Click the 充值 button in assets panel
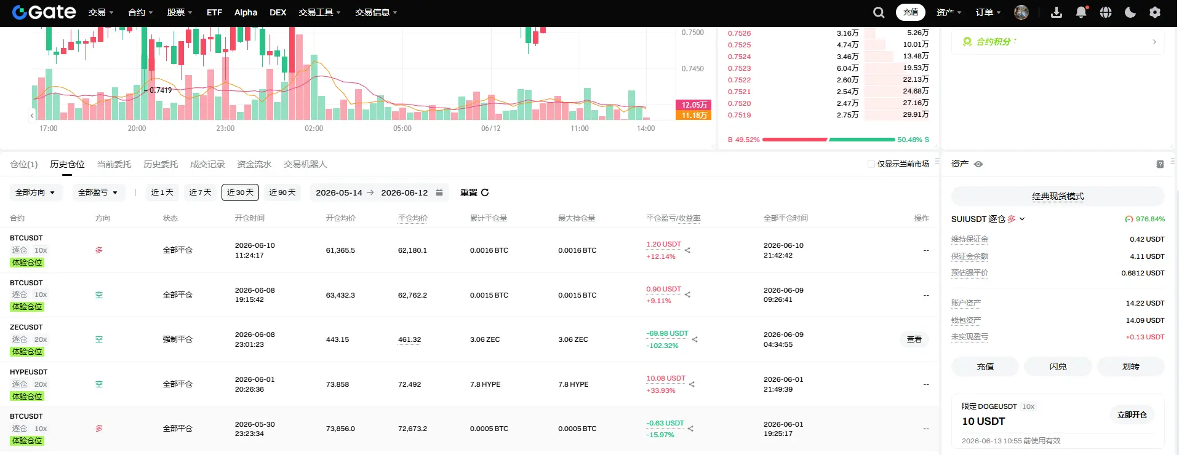 [x=985, y=366]
